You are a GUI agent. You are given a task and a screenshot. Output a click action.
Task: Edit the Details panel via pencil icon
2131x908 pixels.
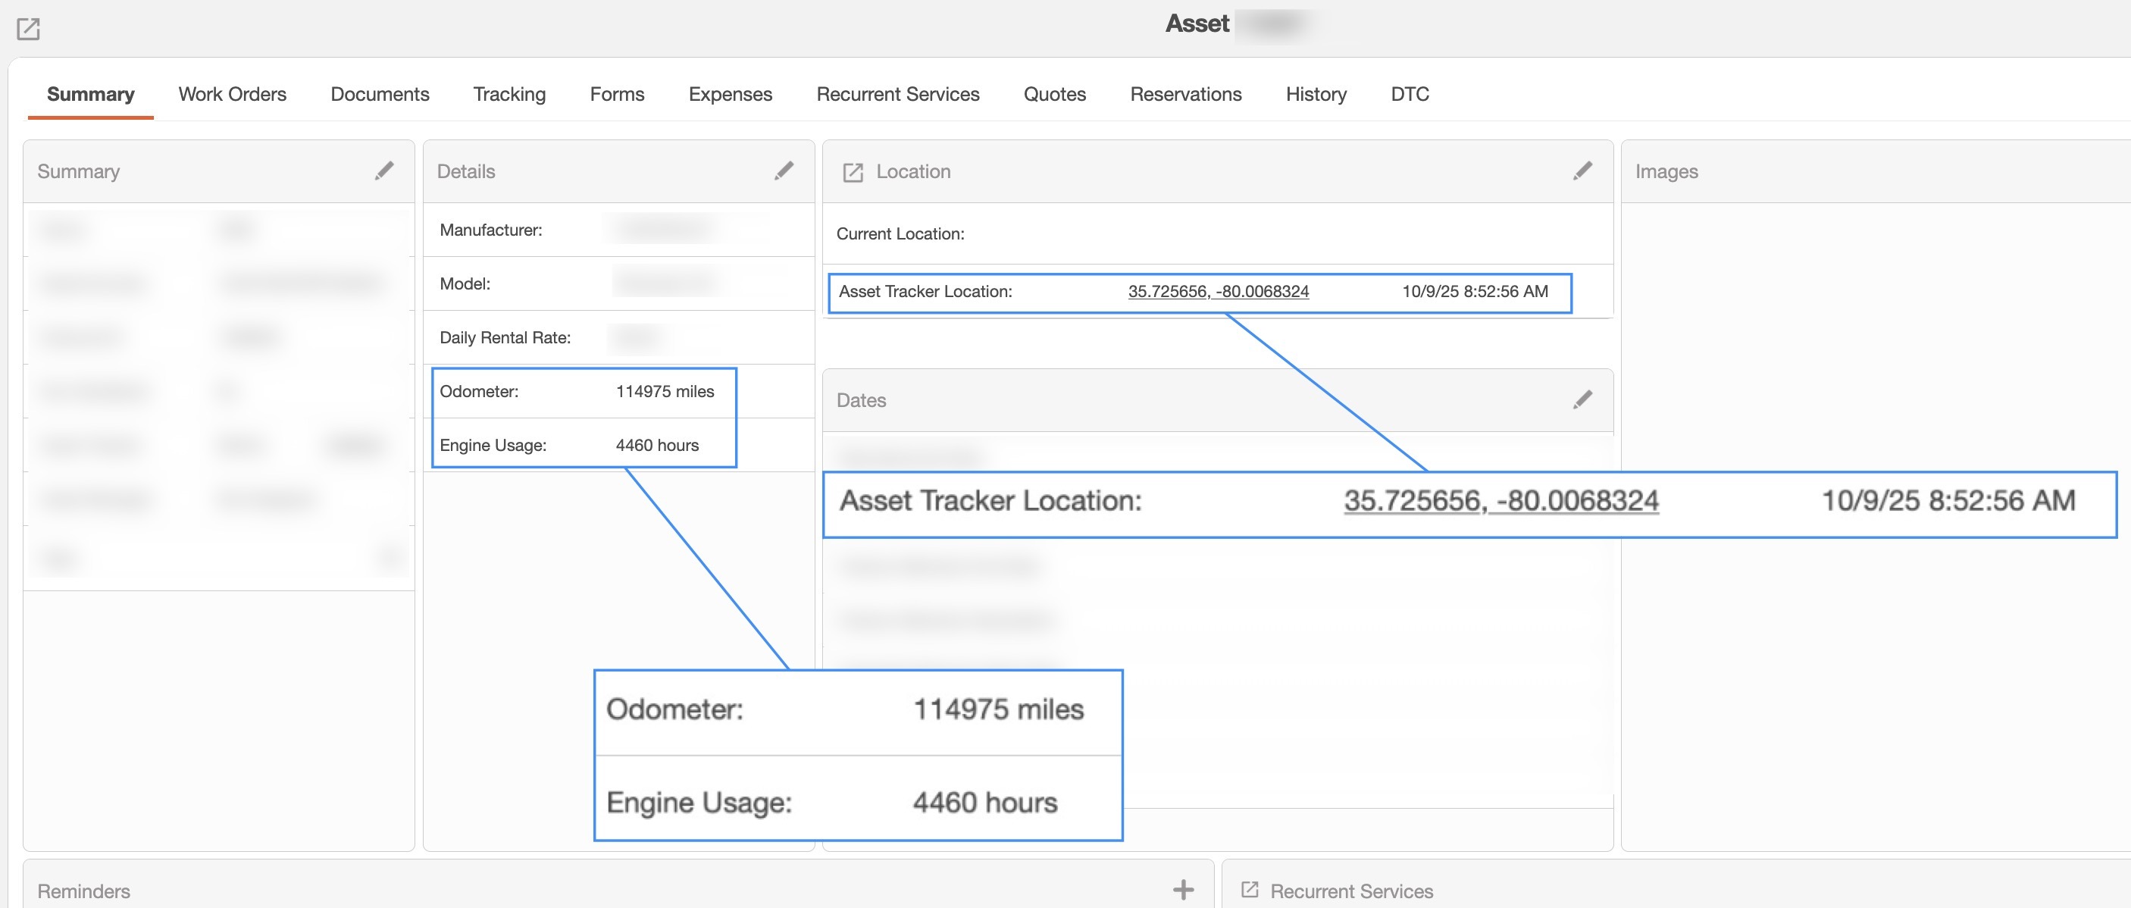784,171
